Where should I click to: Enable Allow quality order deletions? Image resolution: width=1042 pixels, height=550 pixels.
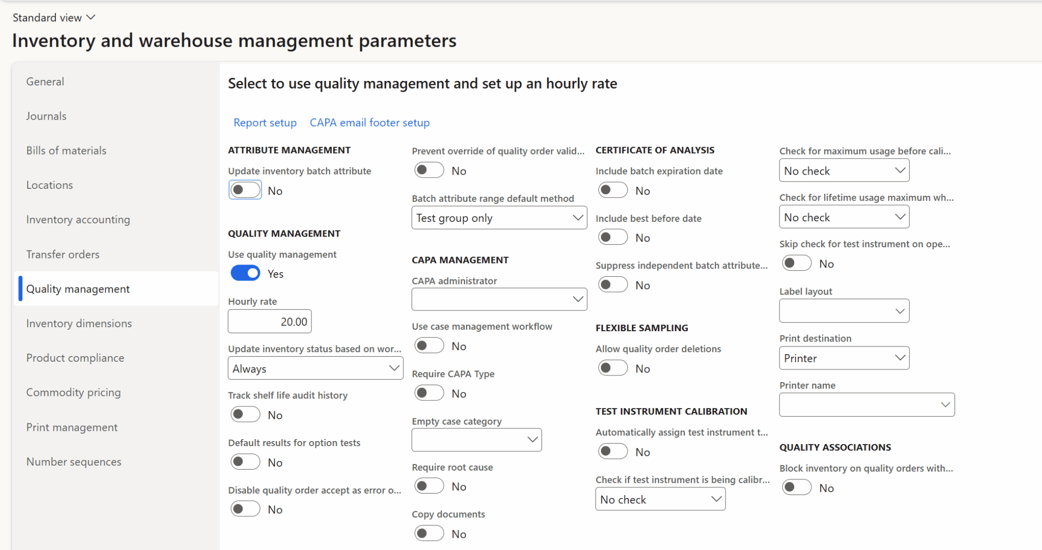(x=613, y=367)
